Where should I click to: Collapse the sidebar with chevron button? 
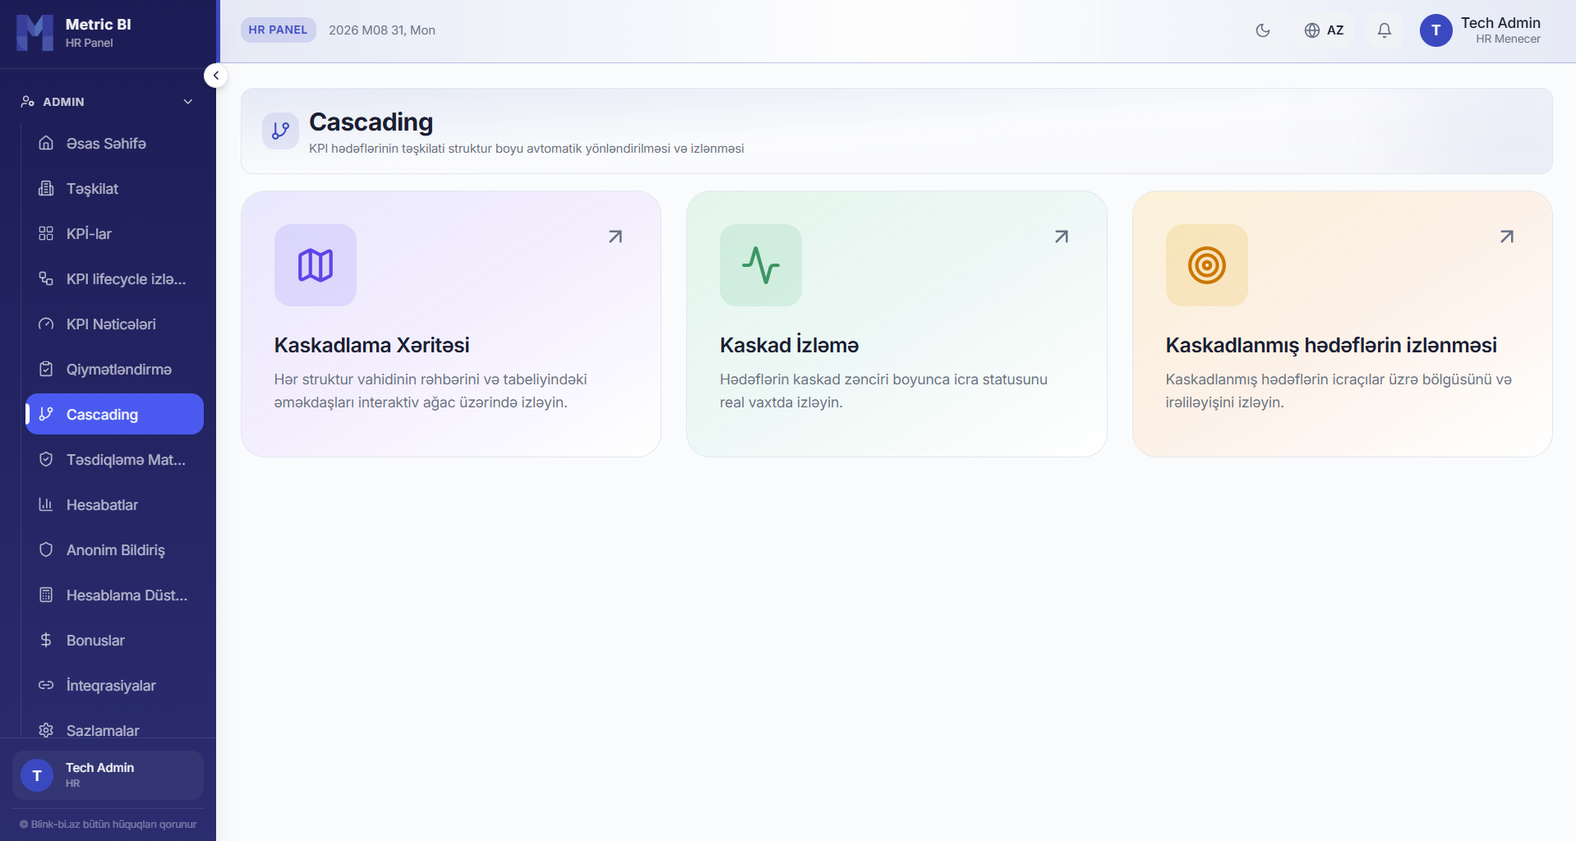coord(215,76)
